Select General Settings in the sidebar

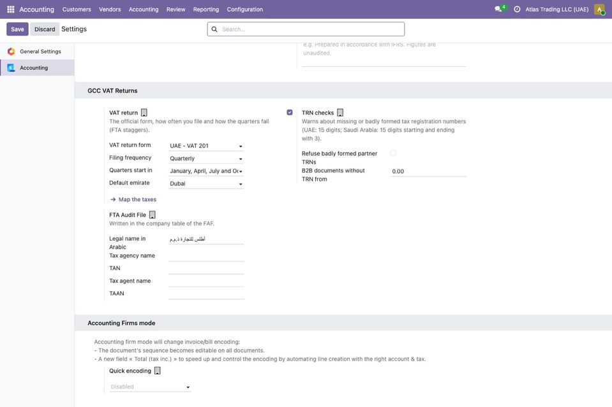pos(37,52)
